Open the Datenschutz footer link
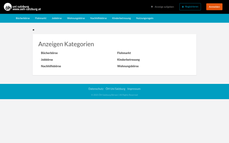The width and height of the screenshot is (229, 143). click(x=96, y=89)
